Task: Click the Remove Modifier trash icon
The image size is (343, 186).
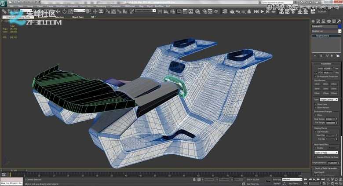Action: pyautogui.click(x=332, y=56)
